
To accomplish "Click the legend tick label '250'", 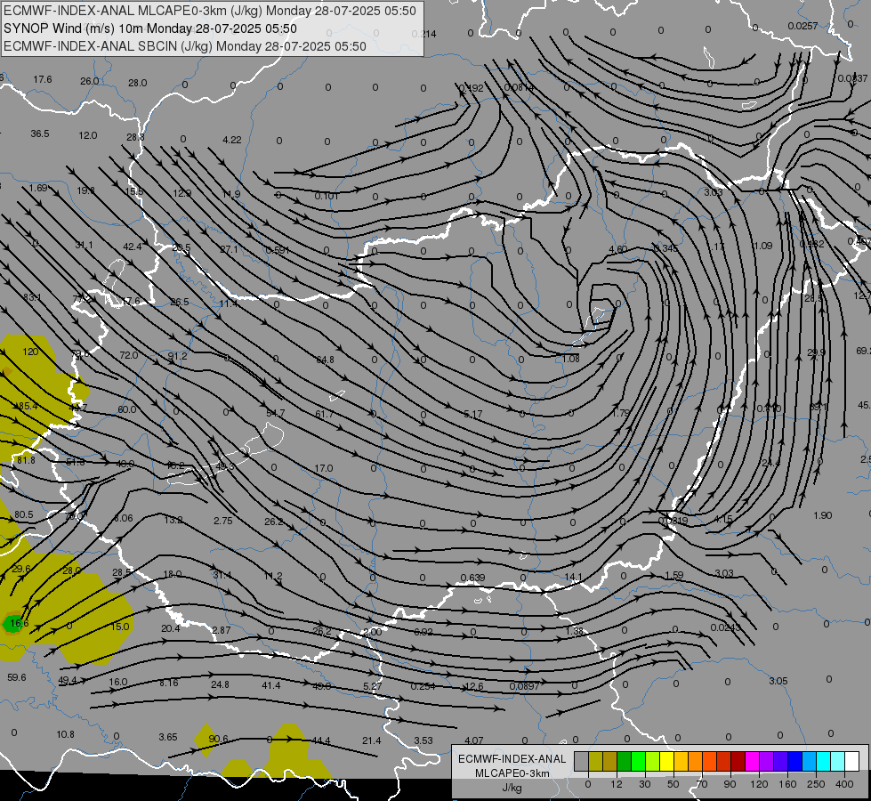I will click(x=816, y=784).
